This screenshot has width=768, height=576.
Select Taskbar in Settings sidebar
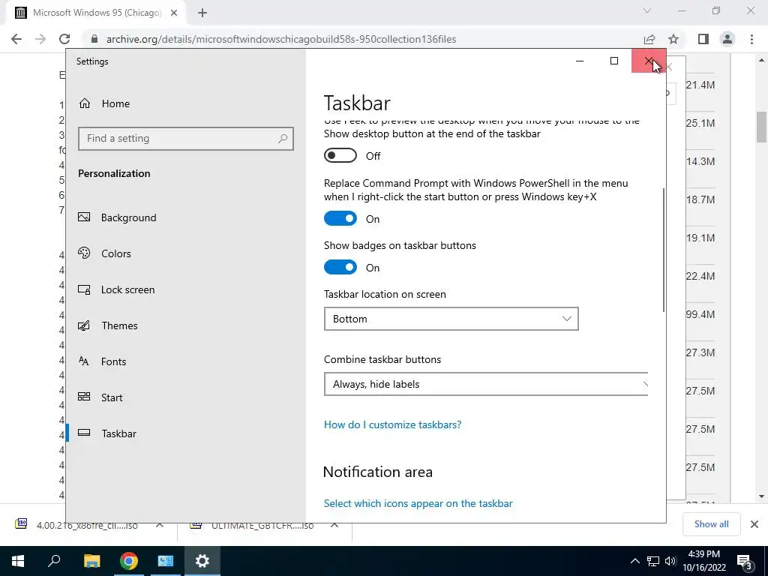tap(107, 433)
